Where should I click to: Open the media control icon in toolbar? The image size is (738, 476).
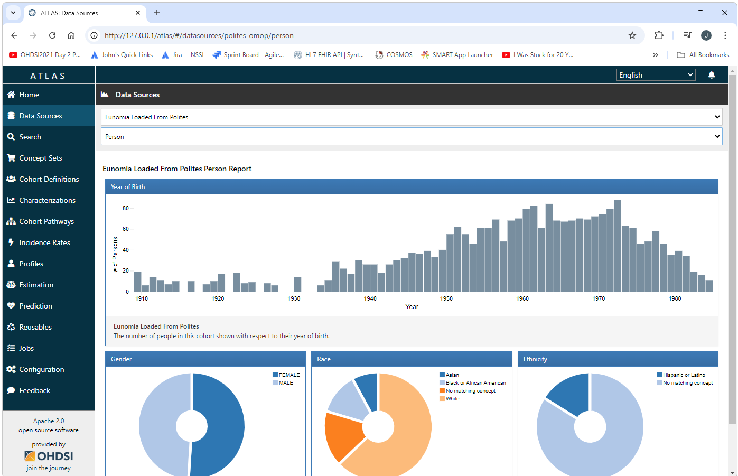[x=687, y=35]
